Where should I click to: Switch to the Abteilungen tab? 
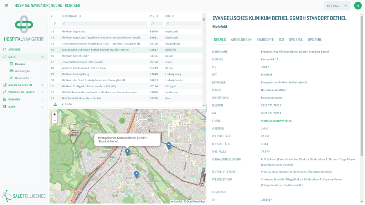tap(241, 40)
